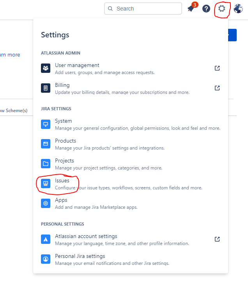Click the 'Add users, groups, and manage access requests.' description

[x=105, y=72]
